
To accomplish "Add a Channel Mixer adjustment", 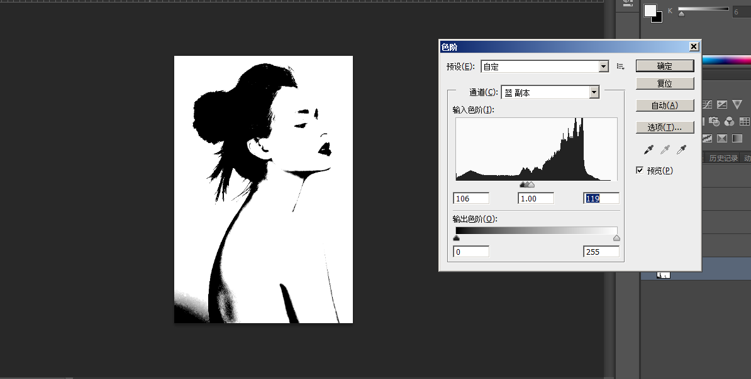I will pyautogui.click(x=729, y=121).
